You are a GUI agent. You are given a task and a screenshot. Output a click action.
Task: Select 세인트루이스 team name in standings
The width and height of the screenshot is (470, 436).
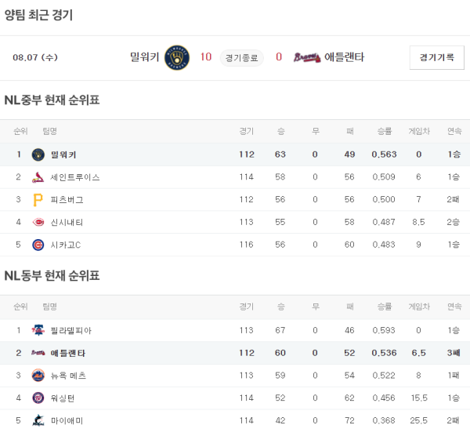[75, 177]
